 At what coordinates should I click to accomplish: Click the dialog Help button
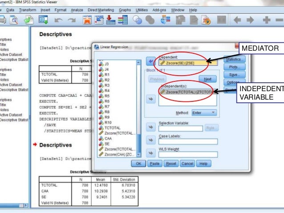[203, 164]
